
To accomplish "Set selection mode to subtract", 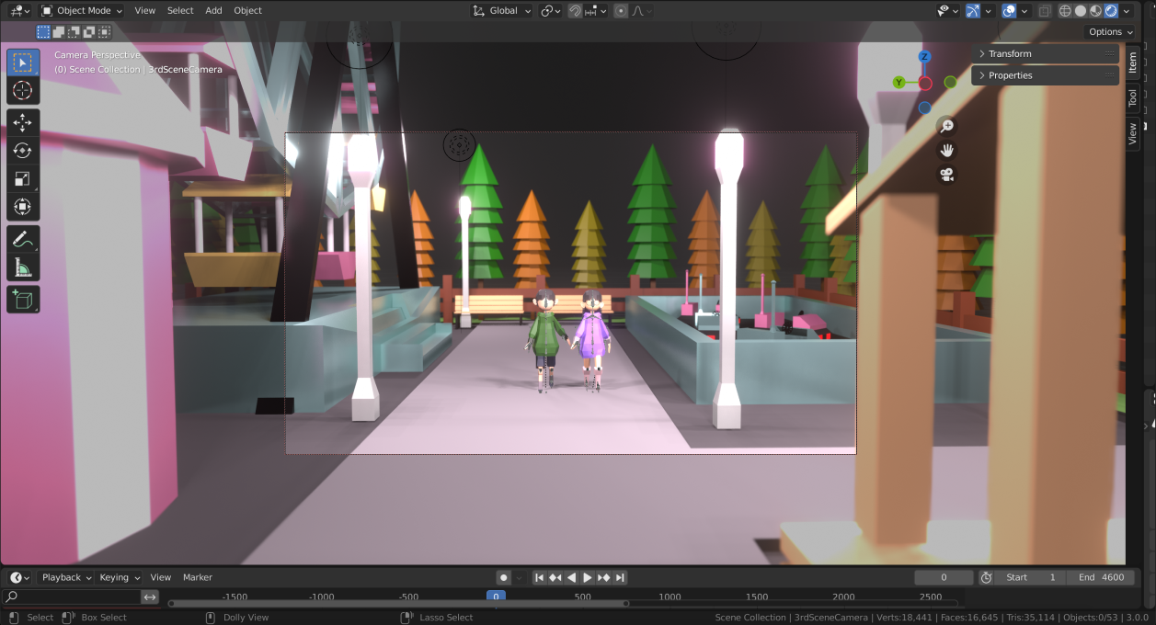I will [x=74, y=32].
